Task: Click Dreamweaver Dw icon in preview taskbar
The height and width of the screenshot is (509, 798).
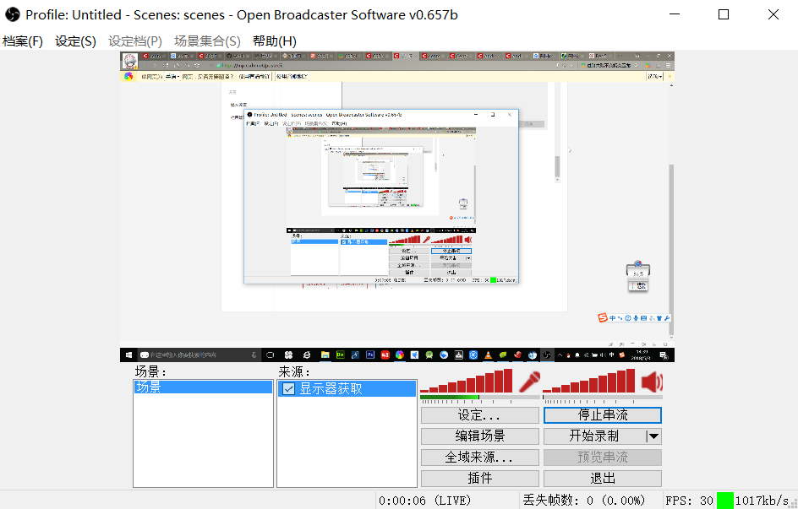Action: point(341,355)
